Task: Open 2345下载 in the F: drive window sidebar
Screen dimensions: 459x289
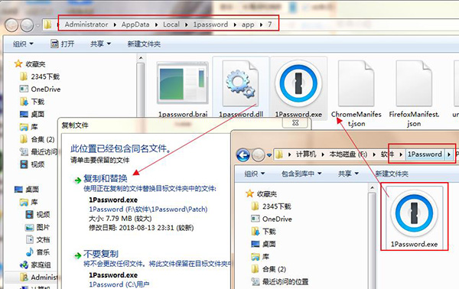Action: (x=271, y=206)
